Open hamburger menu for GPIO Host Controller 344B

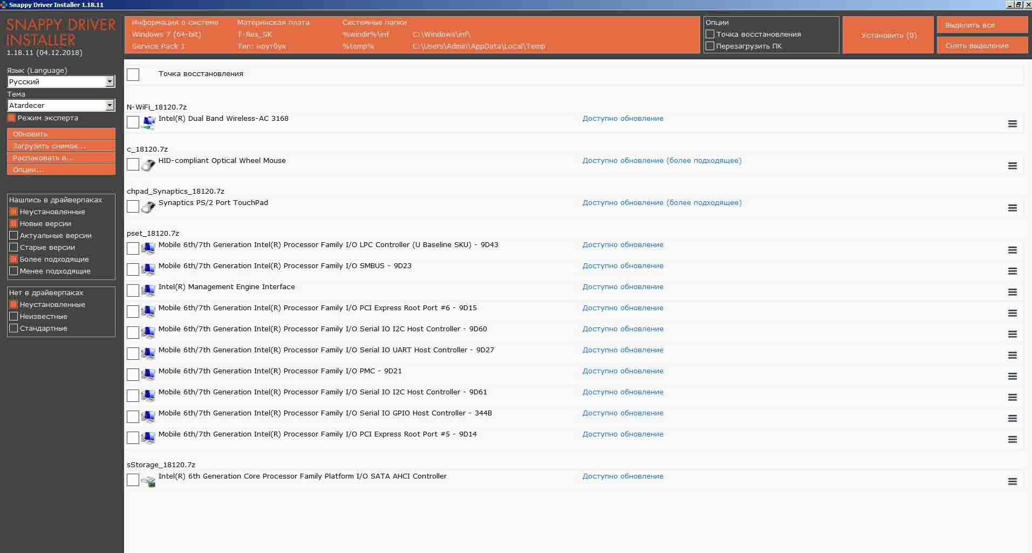click(x=1012, y=419)
